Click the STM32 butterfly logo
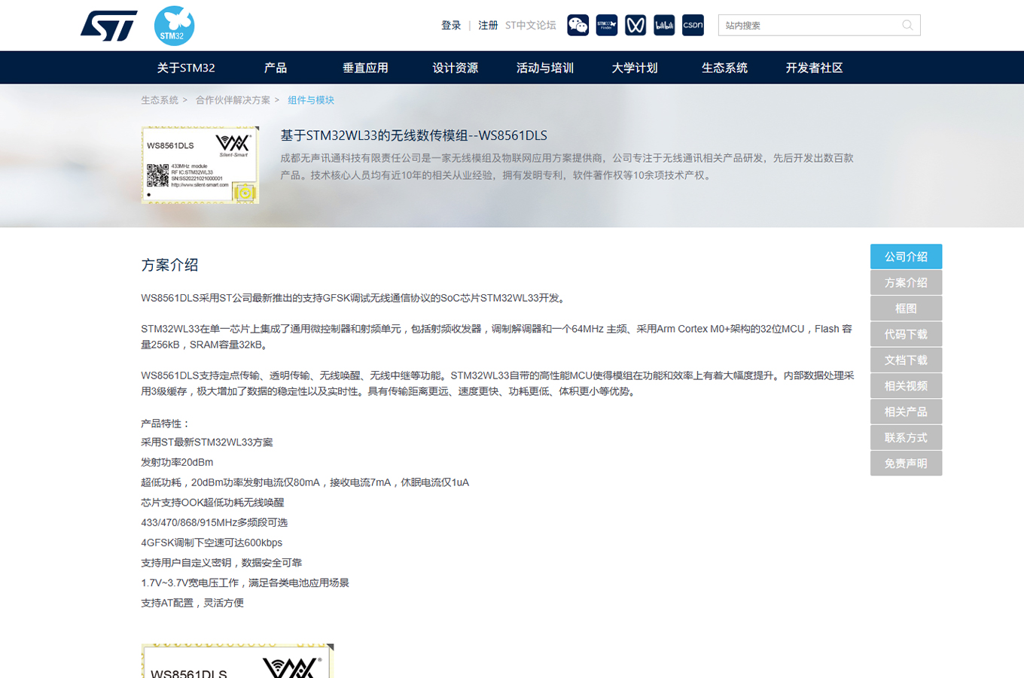Image resolution: width=1024 pixels, height=678 pixels. [x=174, y=26]
